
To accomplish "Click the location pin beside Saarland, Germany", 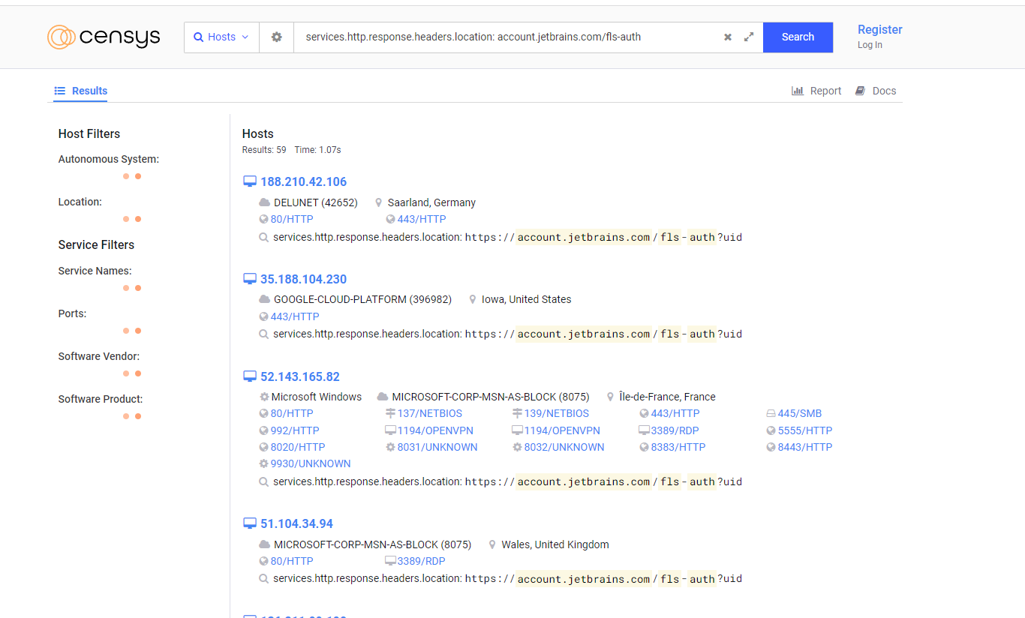I will [x=379, y=202].
